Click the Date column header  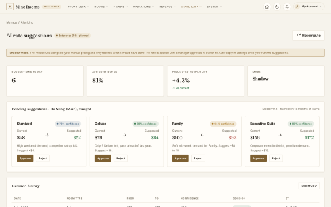tap(17, 198)
